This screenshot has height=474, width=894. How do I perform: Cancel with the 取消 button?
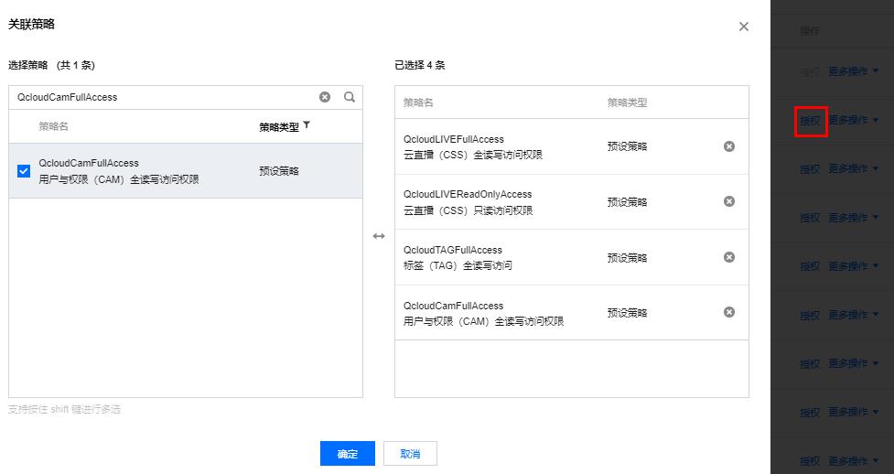[410, 454]
